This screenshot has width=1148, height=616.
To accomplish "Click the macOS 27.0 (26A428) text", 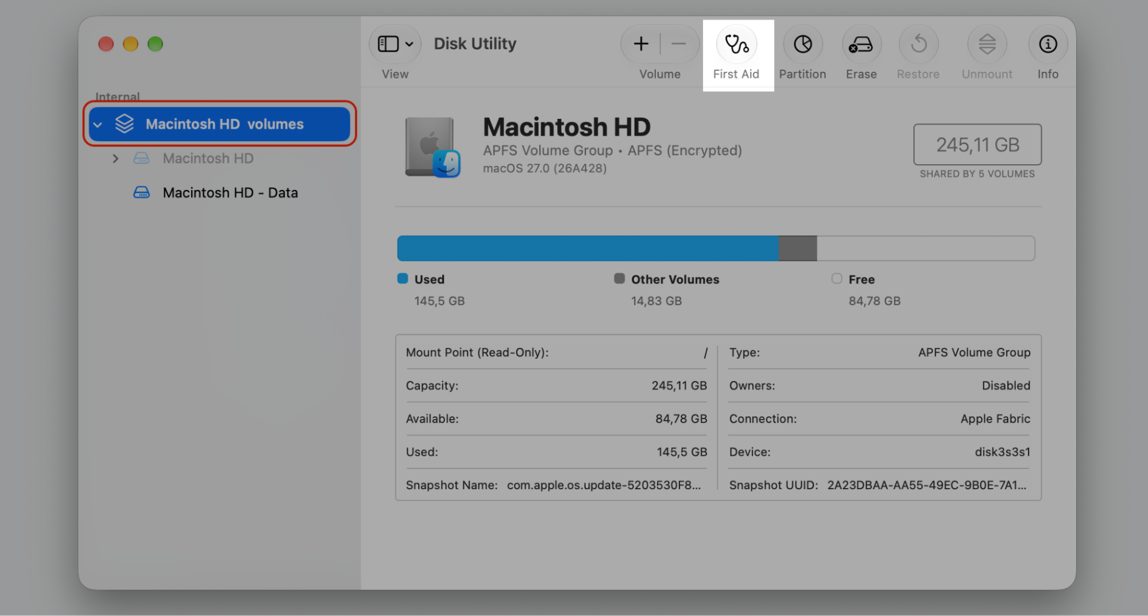I will [x=544, y=168].
